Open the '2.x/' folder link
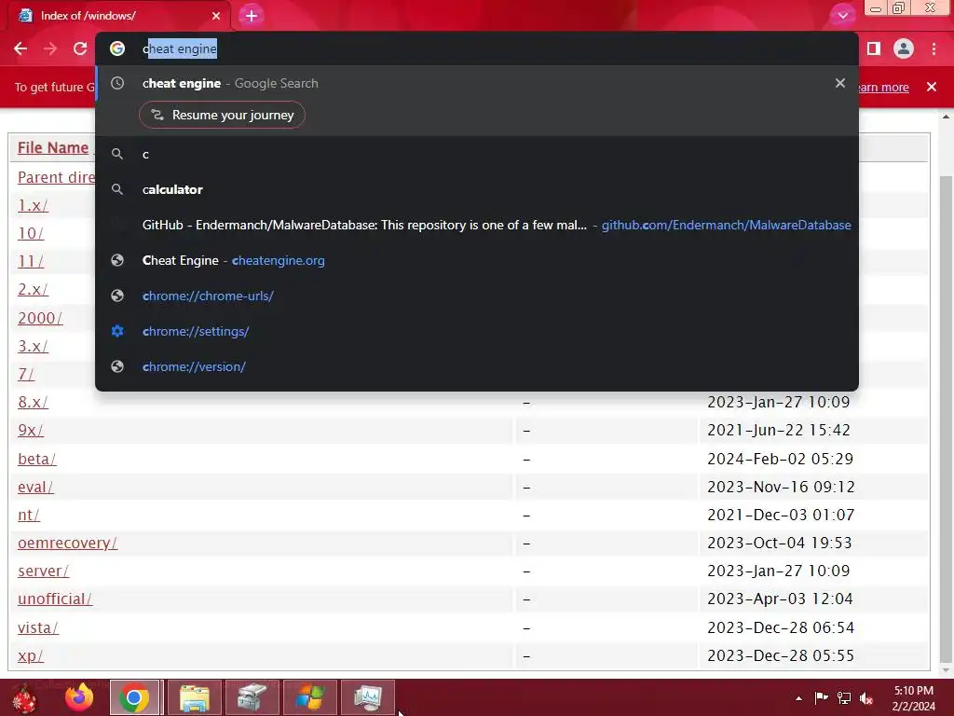Screen dimensions: 954x716 pyautogui.click(x=33, y=289)
